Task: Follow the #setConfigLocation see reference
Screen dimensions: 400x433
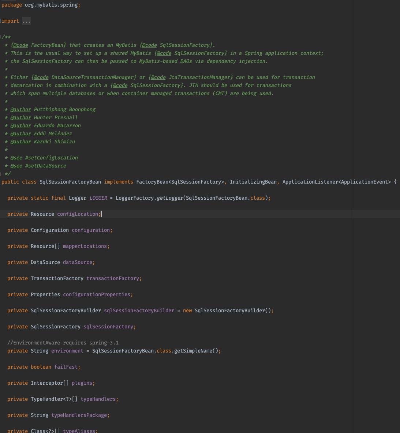Action: pyautogui.click(x=51, y=158)
